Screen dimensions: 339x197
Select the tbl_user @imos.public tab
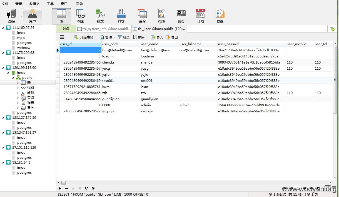pyautogui.click(x=159, y=29)
